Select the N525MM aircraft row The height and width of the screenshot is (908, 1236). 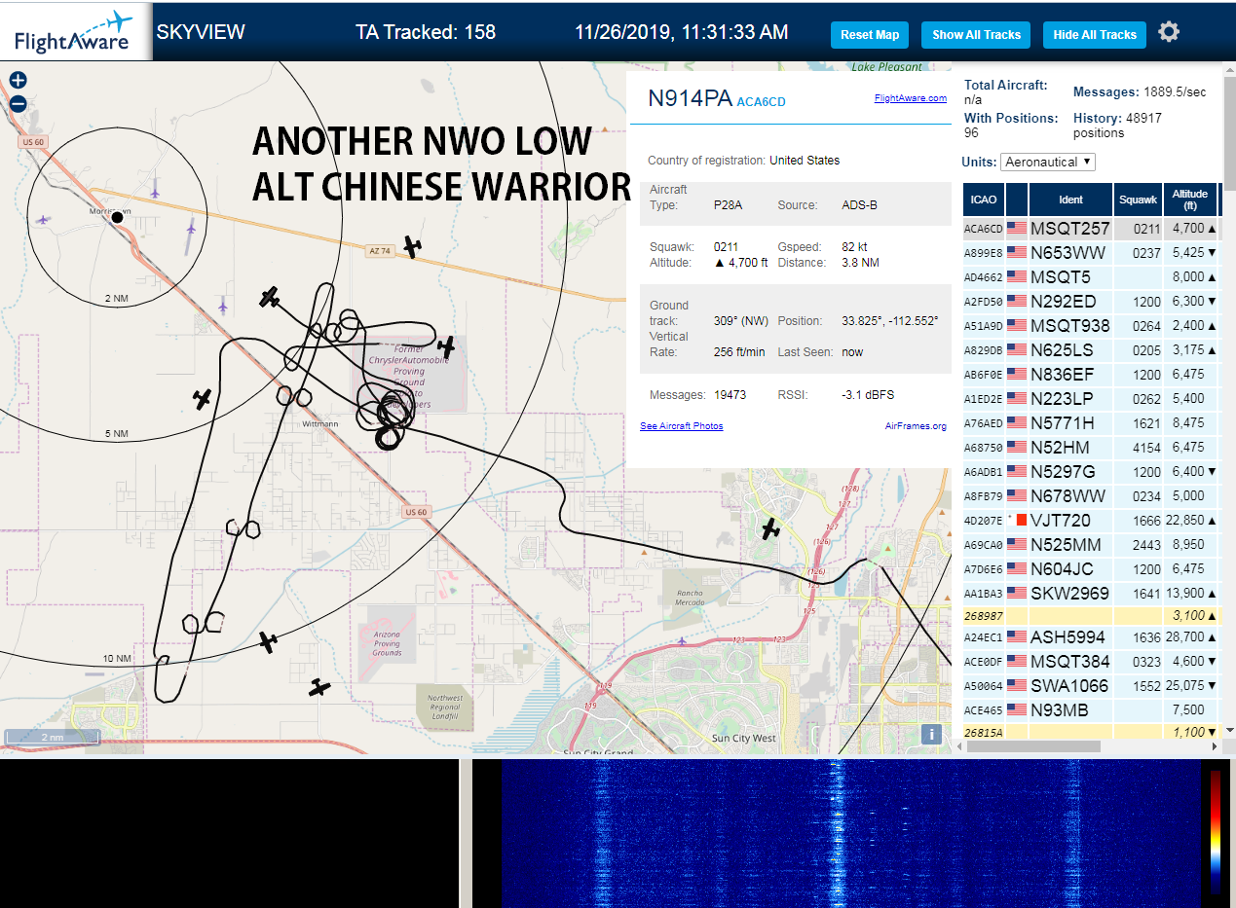pyautogui.click(x=1090, y=545)
